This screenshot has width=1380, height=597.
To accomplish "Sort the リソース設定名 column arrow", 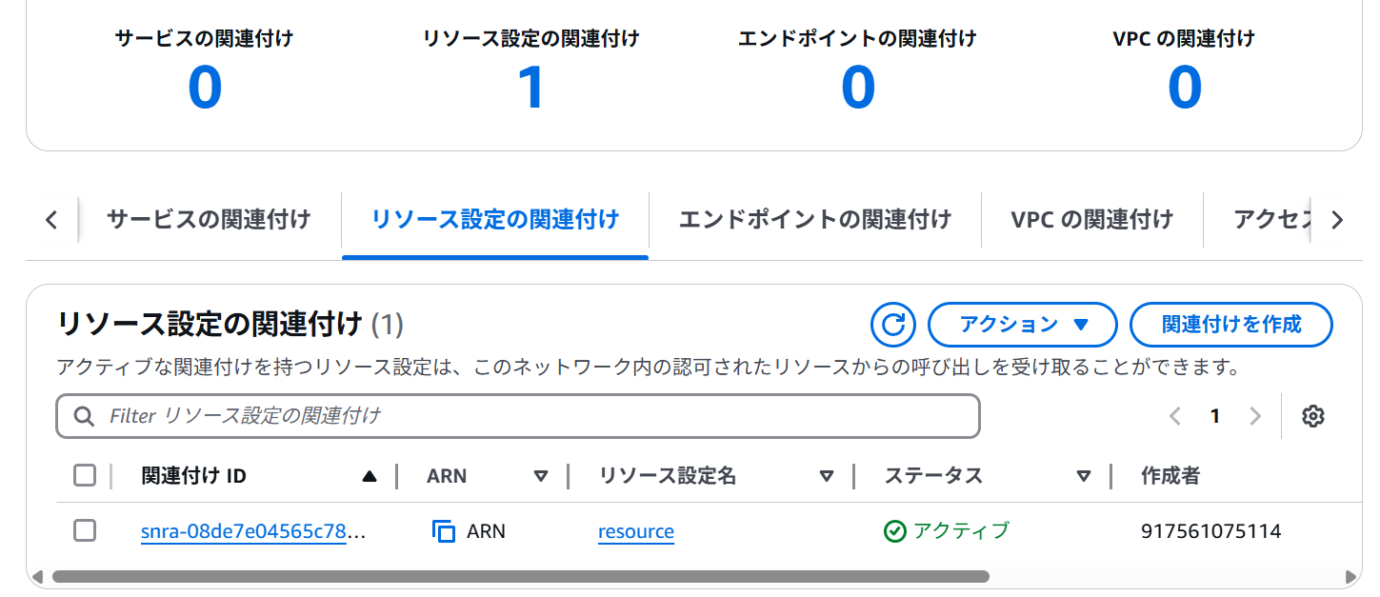I will 827,476.
